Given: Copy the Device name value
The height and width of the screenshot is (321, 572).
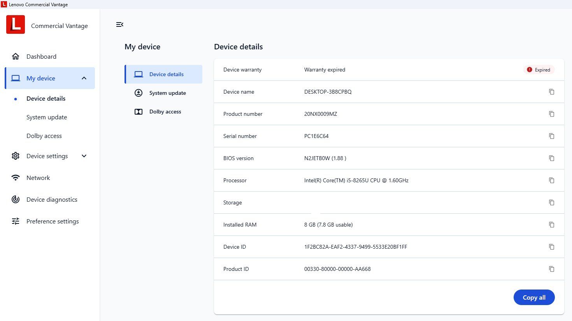Looking at the screenshot, I should (551, 92).
